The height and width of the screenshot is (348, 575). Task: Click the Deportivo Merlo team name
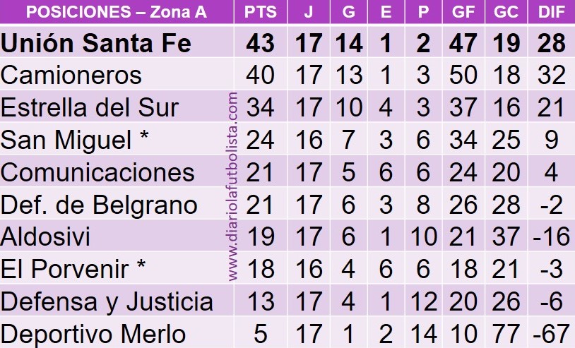coord(93,333)
